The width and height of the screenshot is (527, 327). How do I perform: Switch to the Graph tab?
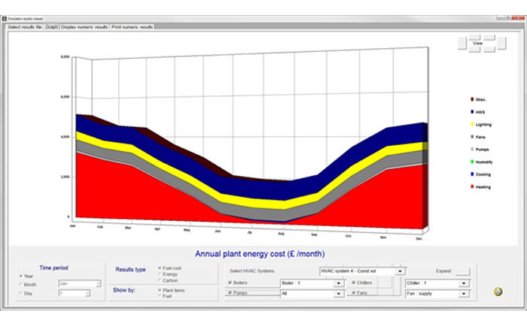coord(52,27)
